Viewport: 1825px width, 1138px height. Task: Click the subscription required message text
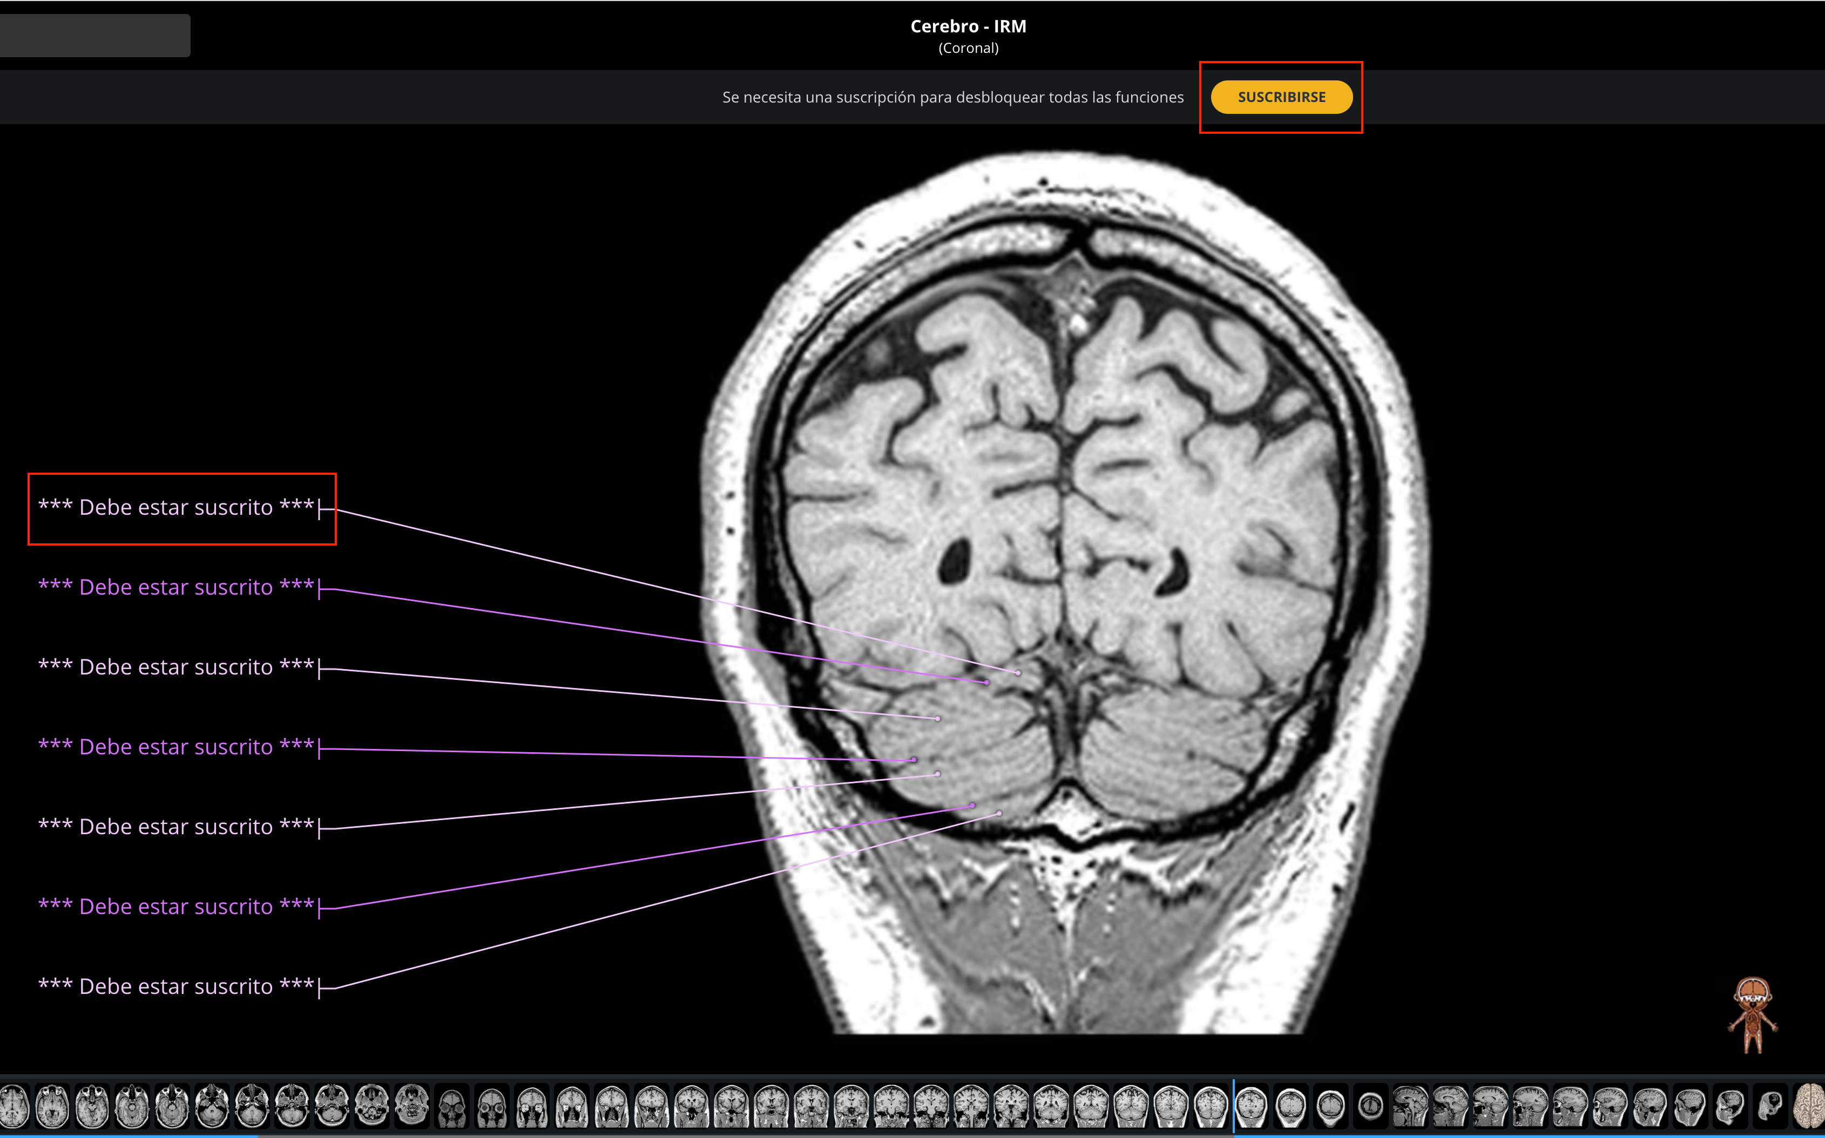pos(952,97)
